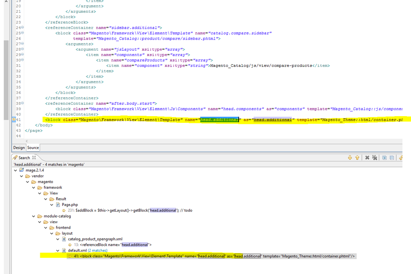Expand all search results with plus icon

click(x=384, y=157)
